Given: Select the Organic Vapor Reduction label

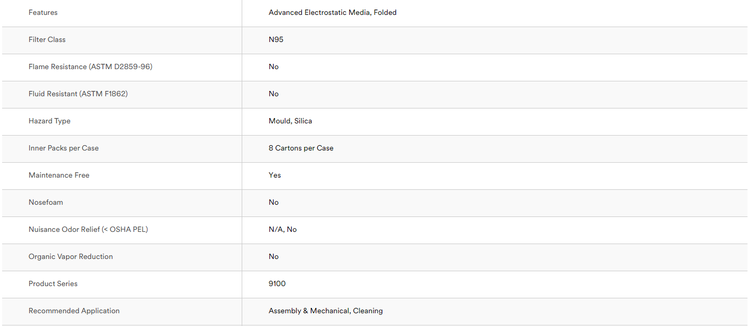Looking at the screenshot, I should point(71,256).
